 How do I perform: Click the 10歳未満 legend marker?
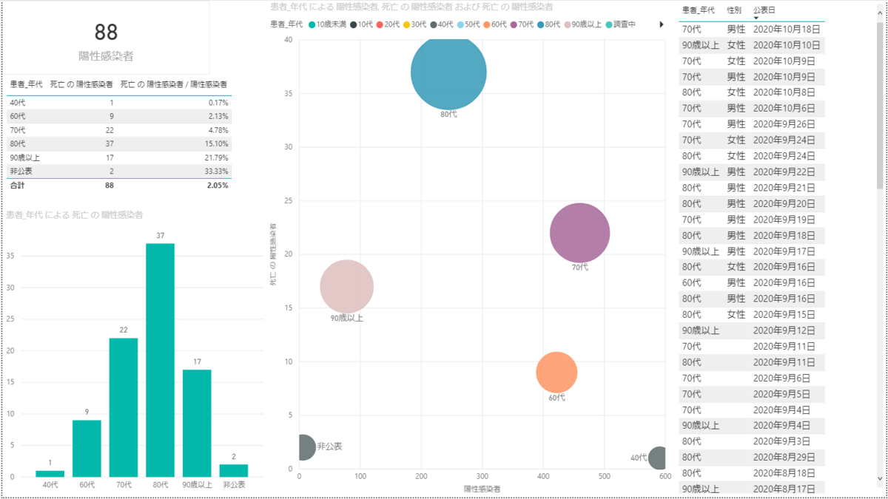[312, 24]
